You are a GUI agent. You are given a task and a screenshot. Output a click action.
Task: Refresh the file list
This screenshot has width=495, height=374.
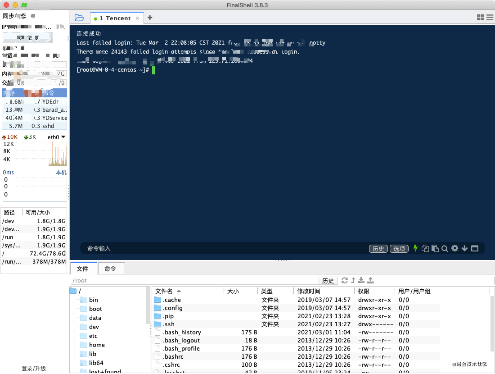[x=344, y=280]
